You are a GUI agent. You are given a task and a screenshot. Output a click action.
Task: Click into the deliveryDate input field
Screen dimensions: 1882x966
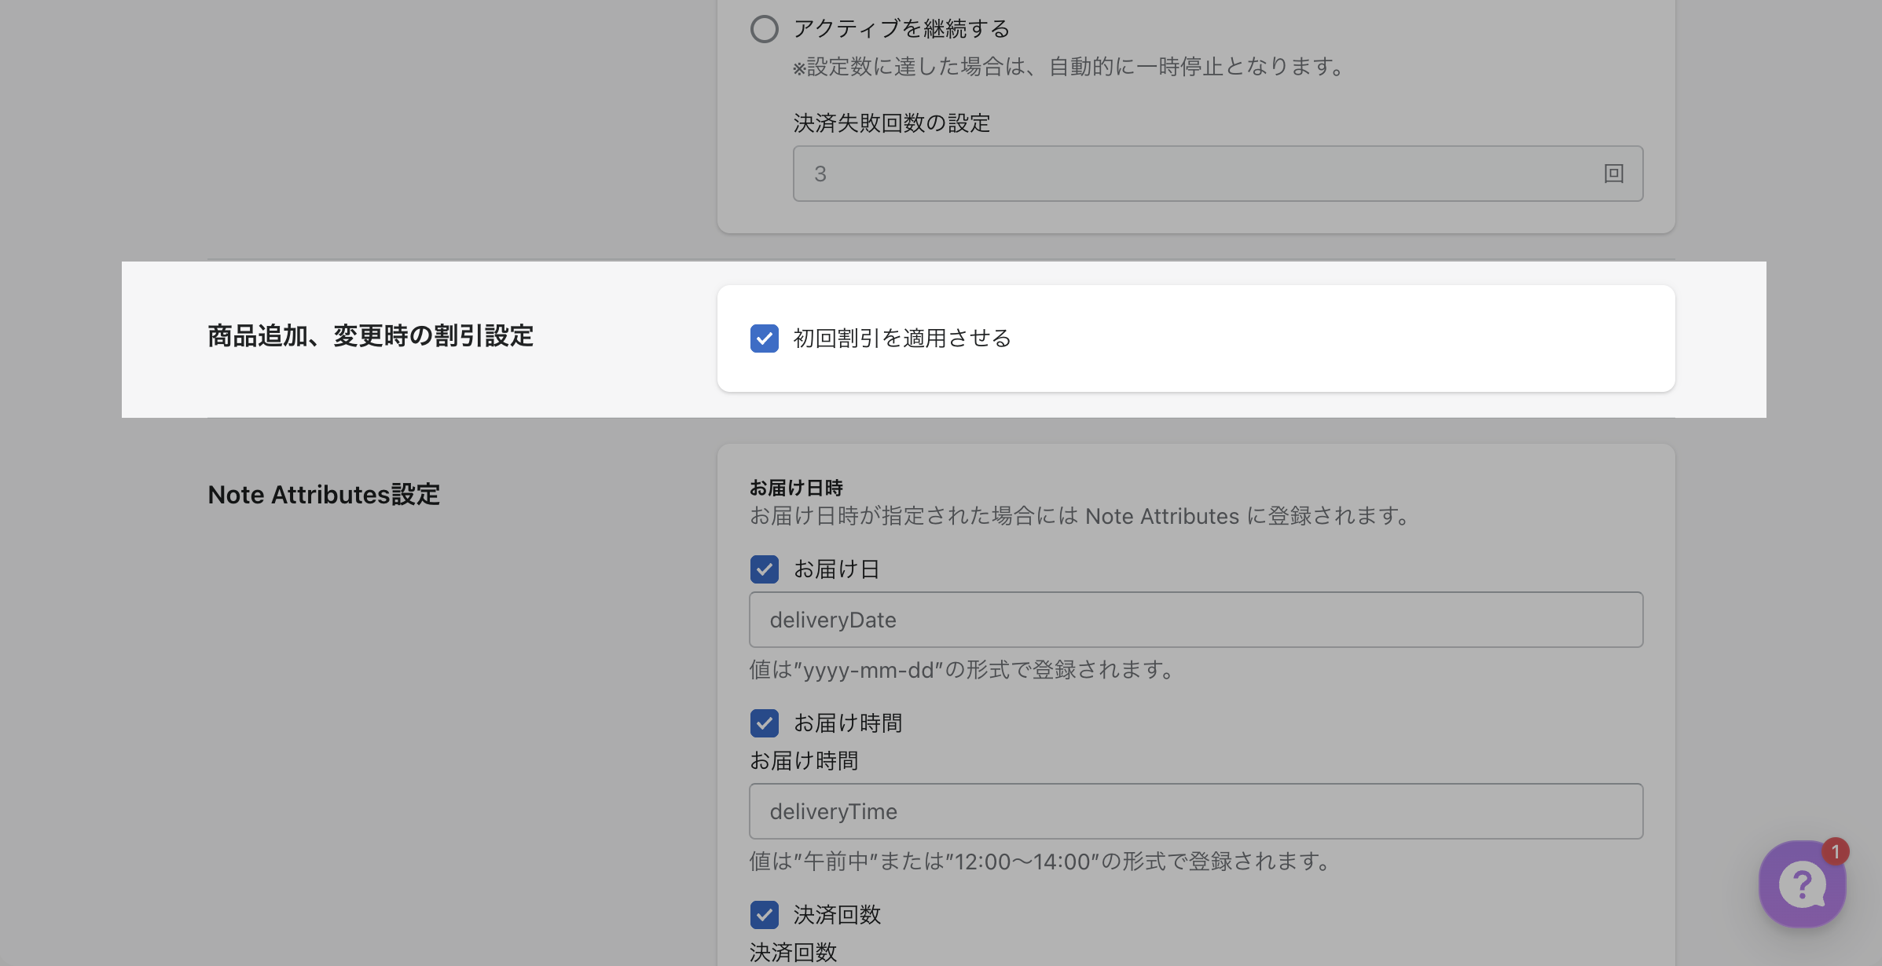pos(1194,620)
